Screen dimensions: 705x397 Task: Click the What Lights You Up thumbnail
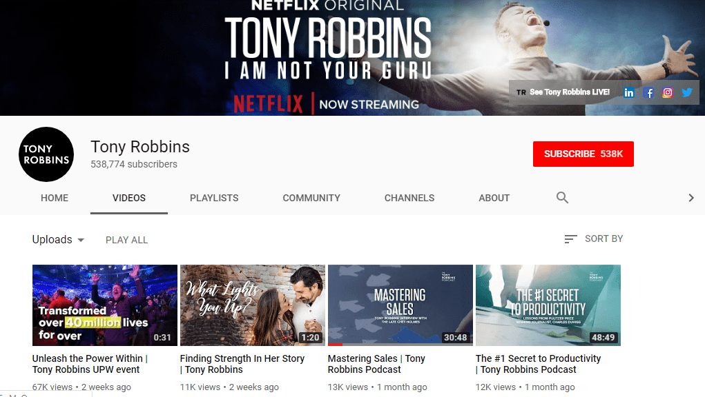[x=253, y=305]
